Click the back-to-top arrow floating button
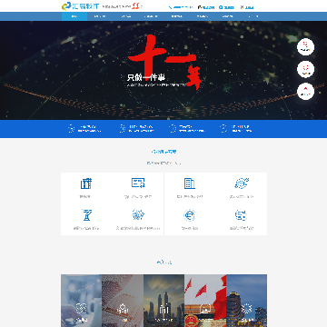The height and width of the screenshot is (327, 327). pyautogui.click(x=305, y=92)
